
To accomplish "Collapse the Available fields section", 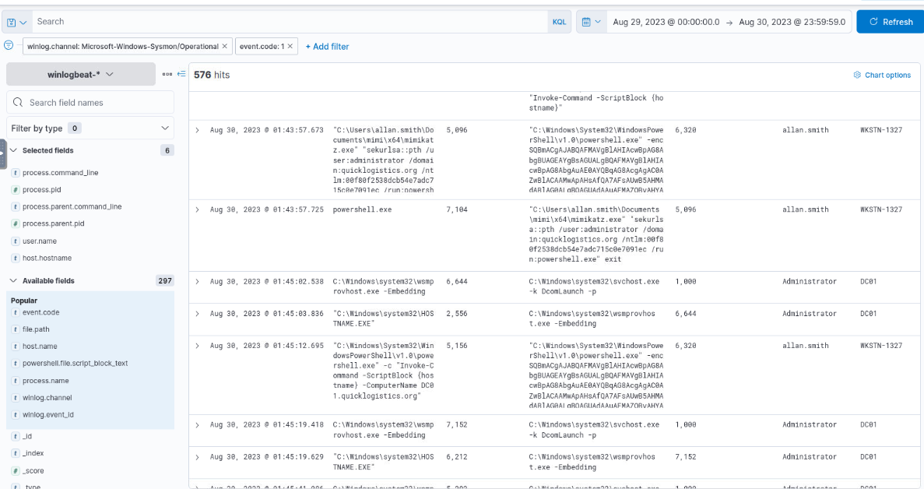I will click(13, 280).
